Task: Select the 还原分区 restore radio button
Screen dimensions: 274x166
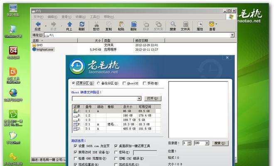Action: click(73, 83)
